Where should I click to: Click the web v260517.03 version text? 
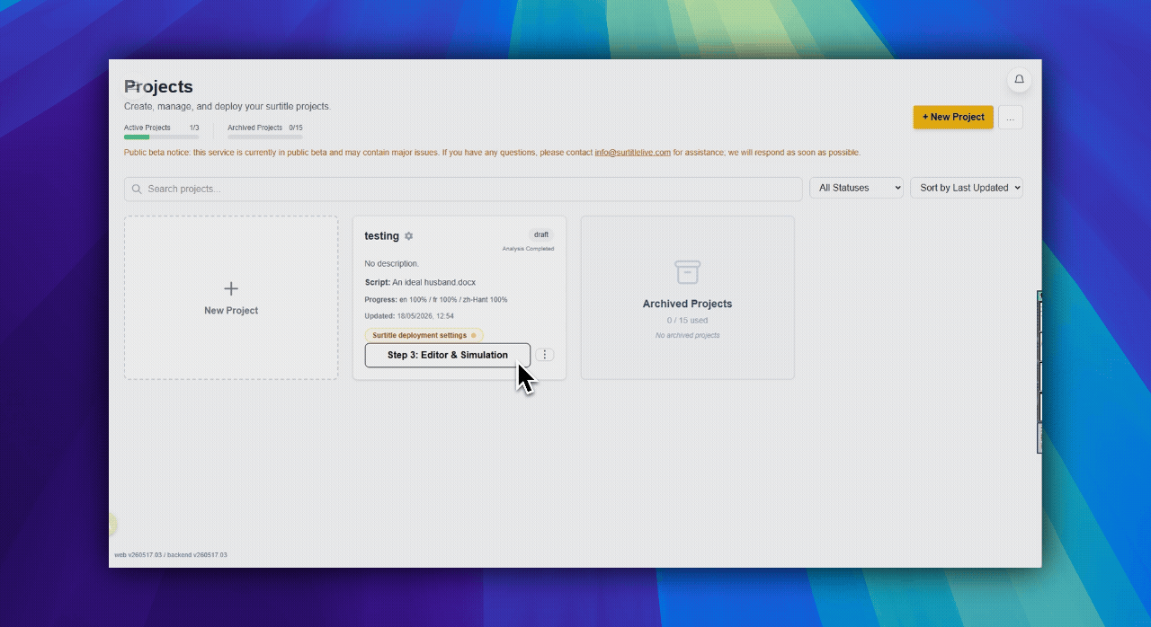click(x=170, y=555)
